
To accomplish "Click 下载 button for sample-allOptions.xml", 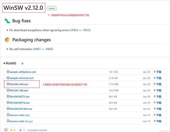I will 159,72.
